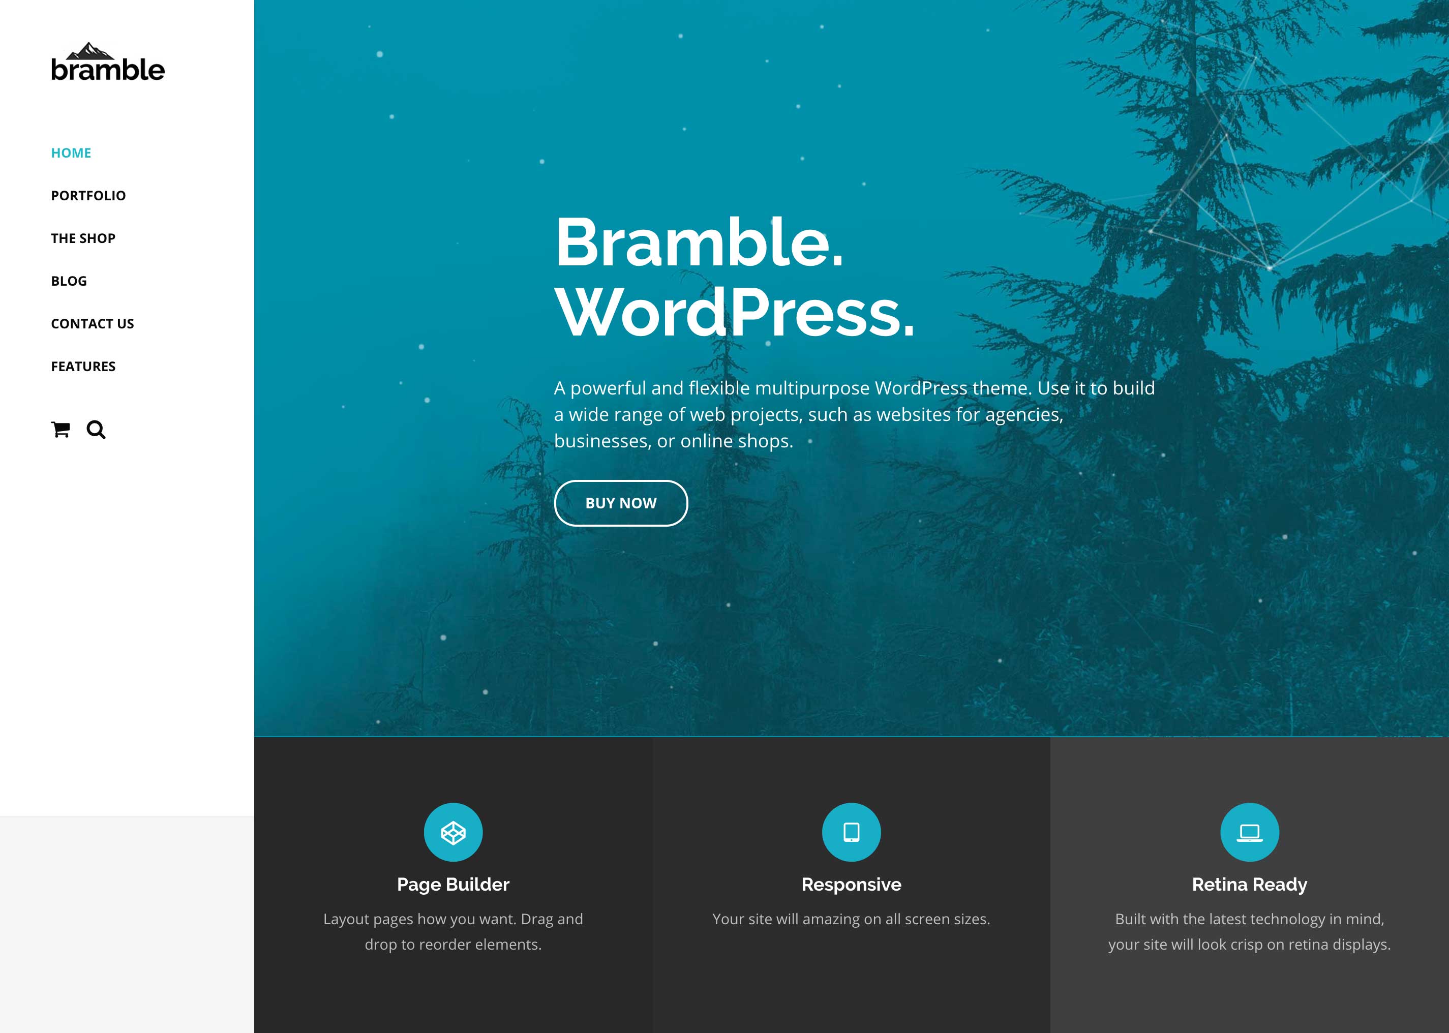This screenshot has height=1033, width=1449.
Task: Click the HOME menu item
Action: click(x=72, y=152)
